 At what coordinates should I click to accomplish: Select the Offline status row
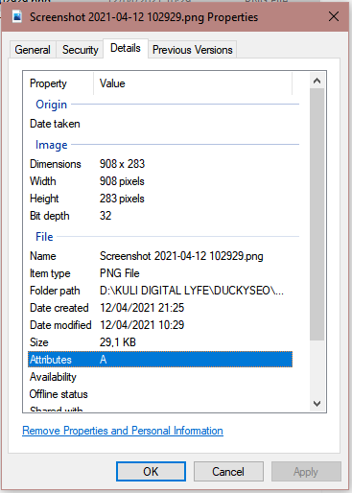(x=160, y=394)
